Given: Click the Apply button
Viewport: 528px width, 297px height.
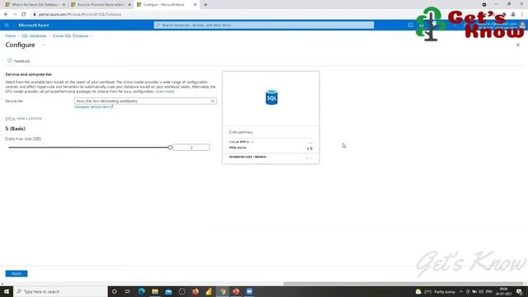Looking at the screenshot, I should [x=16, y=273].
